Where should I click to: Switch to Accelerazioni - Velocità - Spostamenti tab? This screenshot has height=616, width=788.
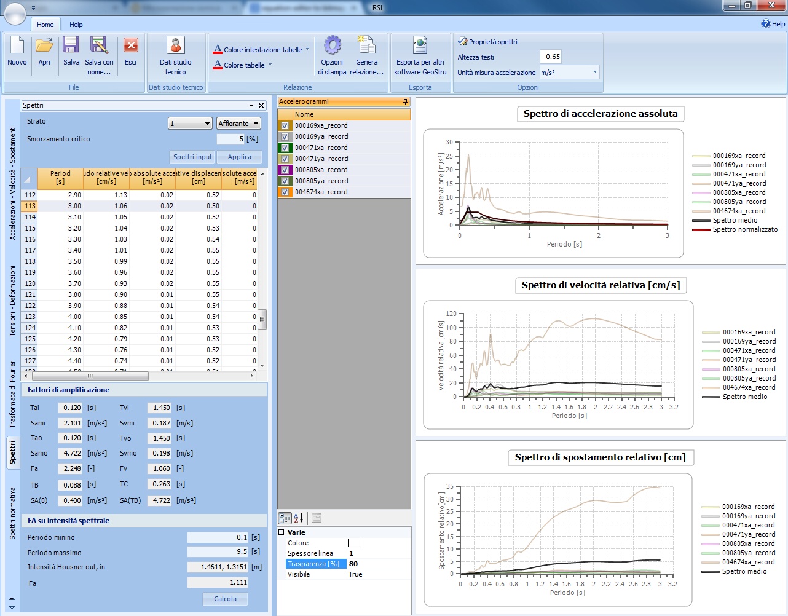[12, 183]
